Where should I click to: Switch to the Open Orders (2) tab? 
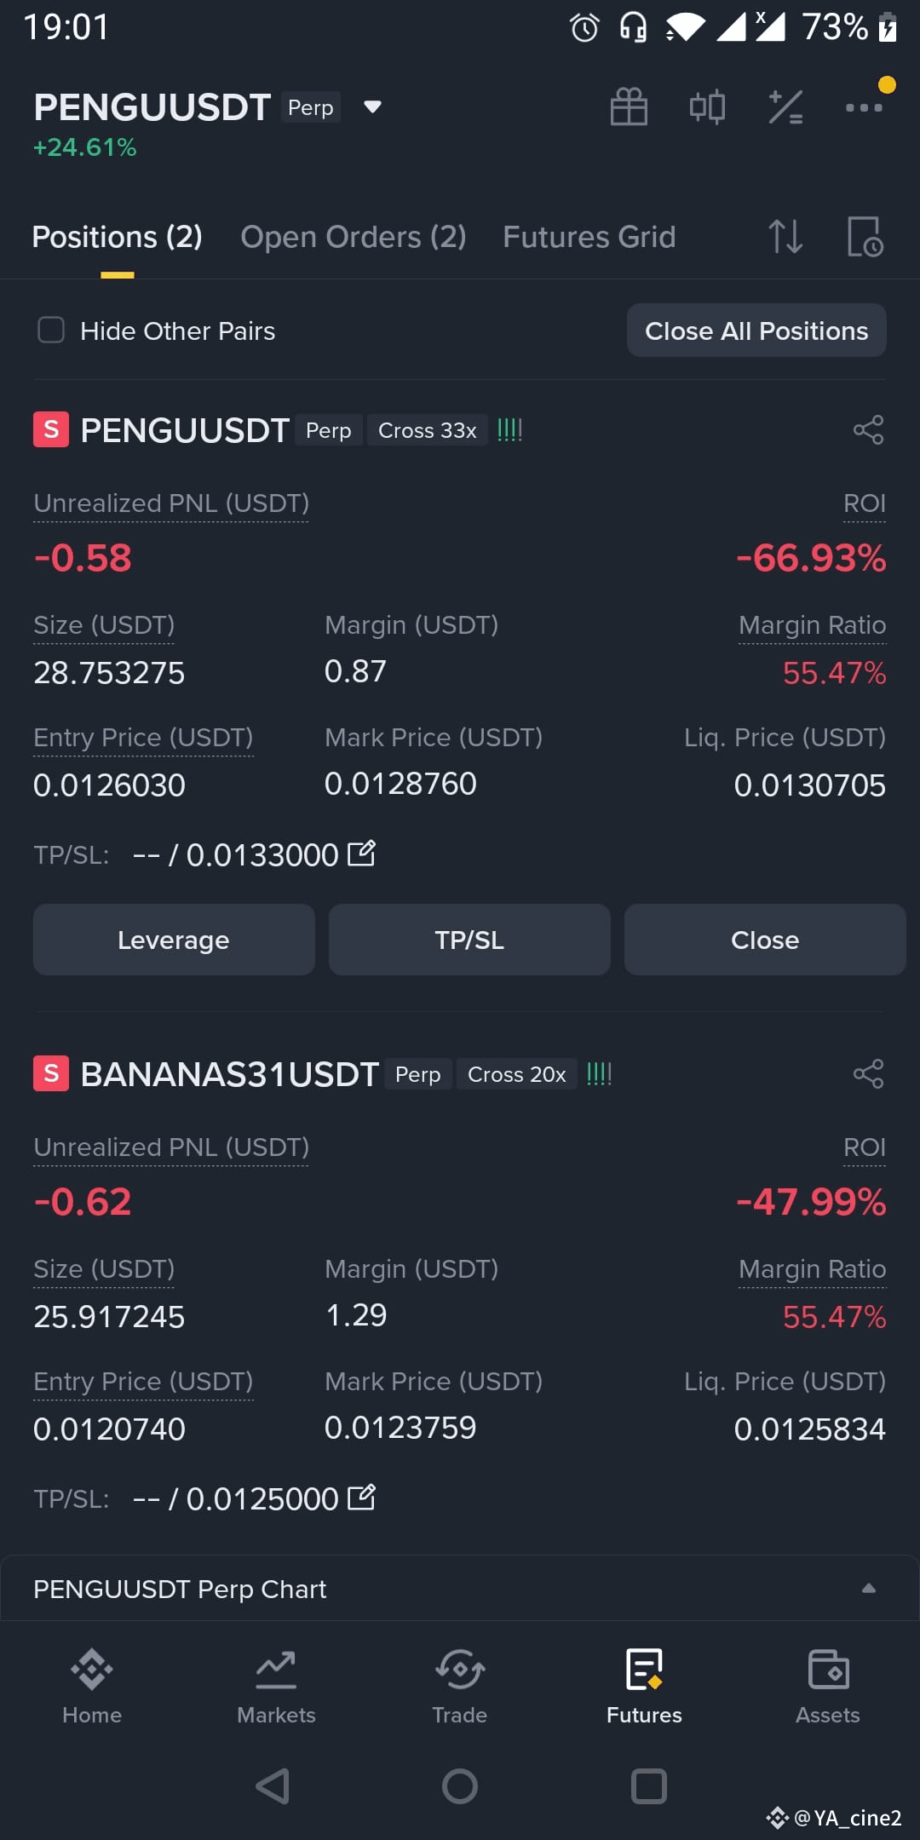(354, 237)
